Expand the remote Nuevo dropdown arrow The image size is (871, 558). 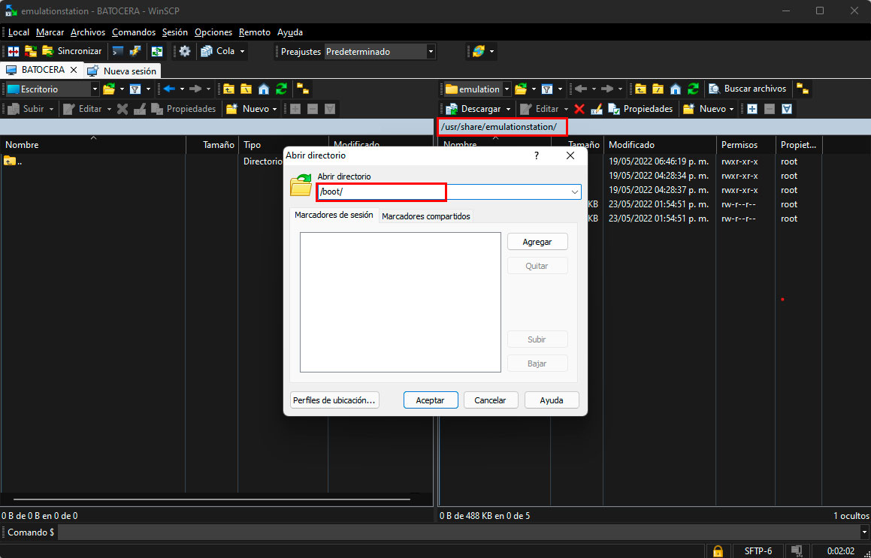coord(731,109)
